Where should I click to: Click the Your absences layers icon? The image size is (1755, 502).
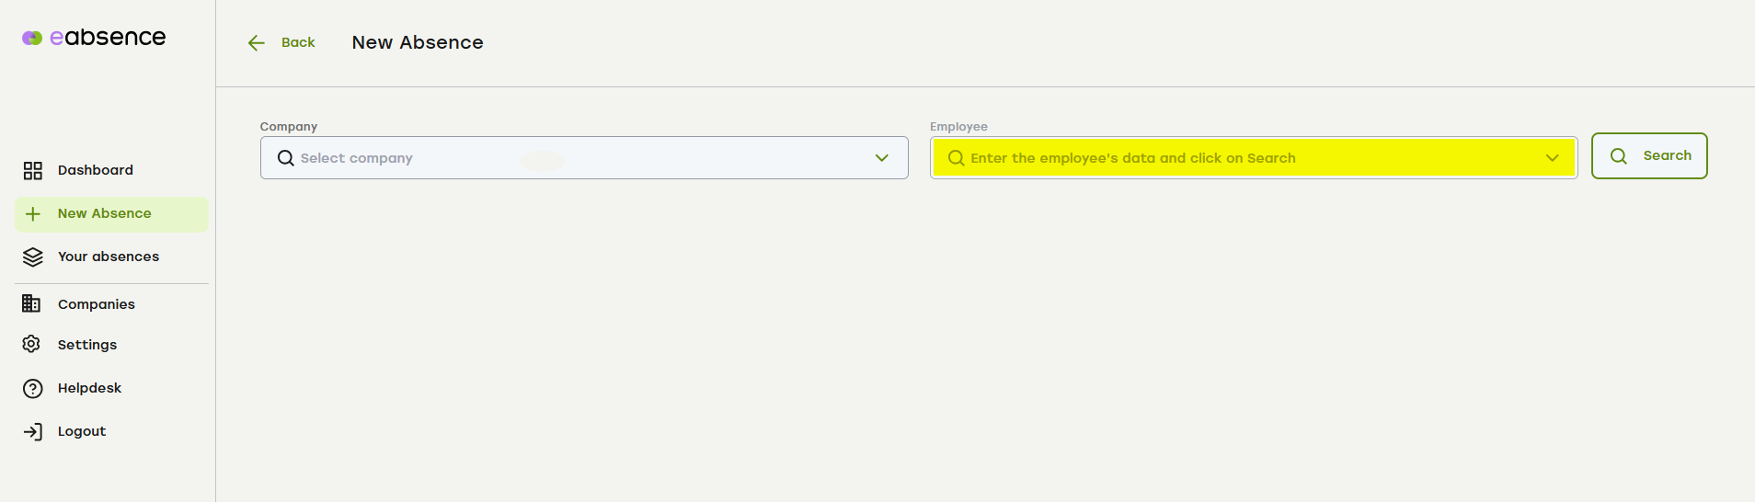(33, 257)
